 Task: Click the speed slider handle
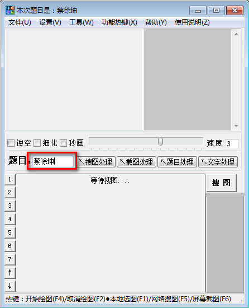[x=160, y=142]
